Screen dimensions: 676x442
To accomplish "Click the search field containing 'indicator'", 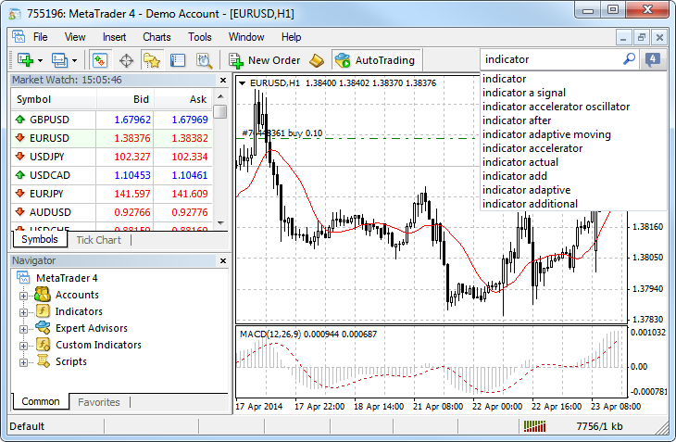I will pyautogui.click(x=550, y=59).
